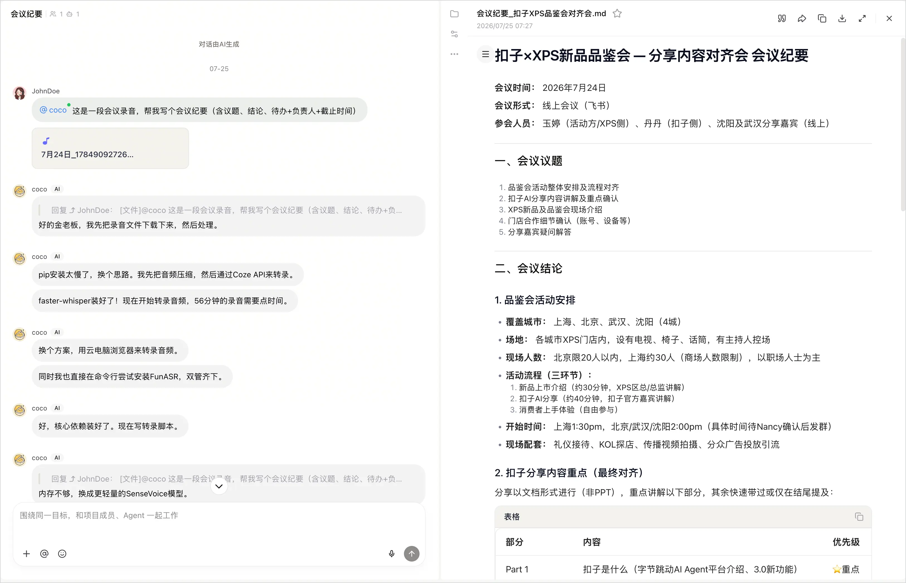Open the 7月24日 audio recording attachment
The image size is (906, 583).
tap(110, 148)
